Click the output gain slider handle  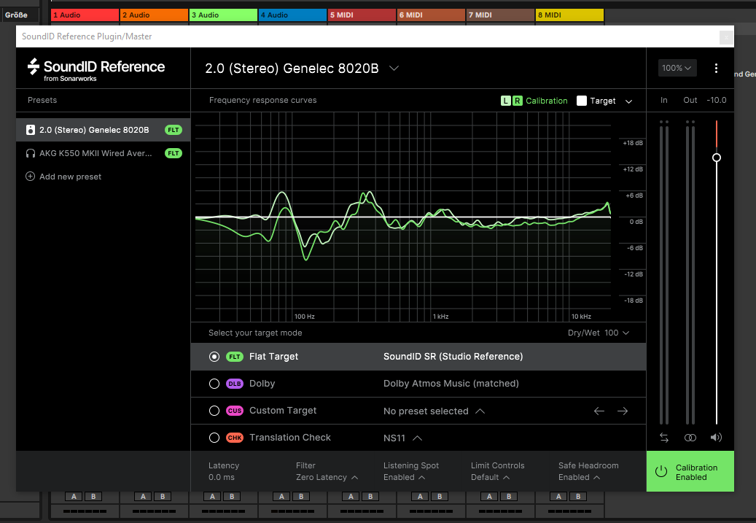point(717,158)
